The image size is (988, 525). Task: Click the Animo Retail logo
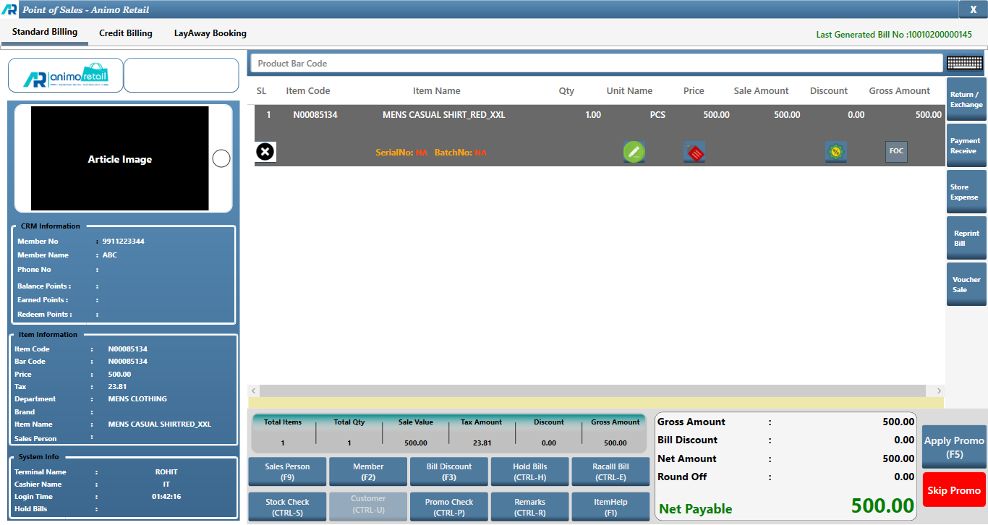coord(65,76)
